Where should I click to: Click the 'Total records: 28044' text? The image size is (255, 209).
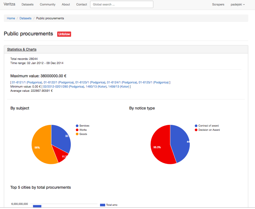tap(24, 59)
